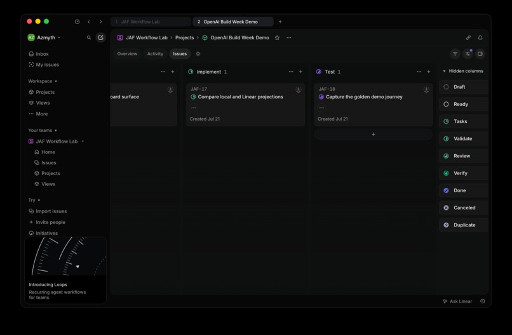Open the notifications bell icon

point(480,37)
